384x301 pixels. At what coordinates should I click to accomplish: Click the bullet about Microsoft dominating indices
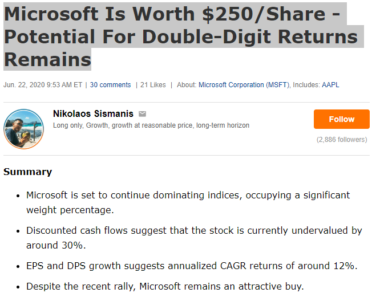(x=188, y=202)
